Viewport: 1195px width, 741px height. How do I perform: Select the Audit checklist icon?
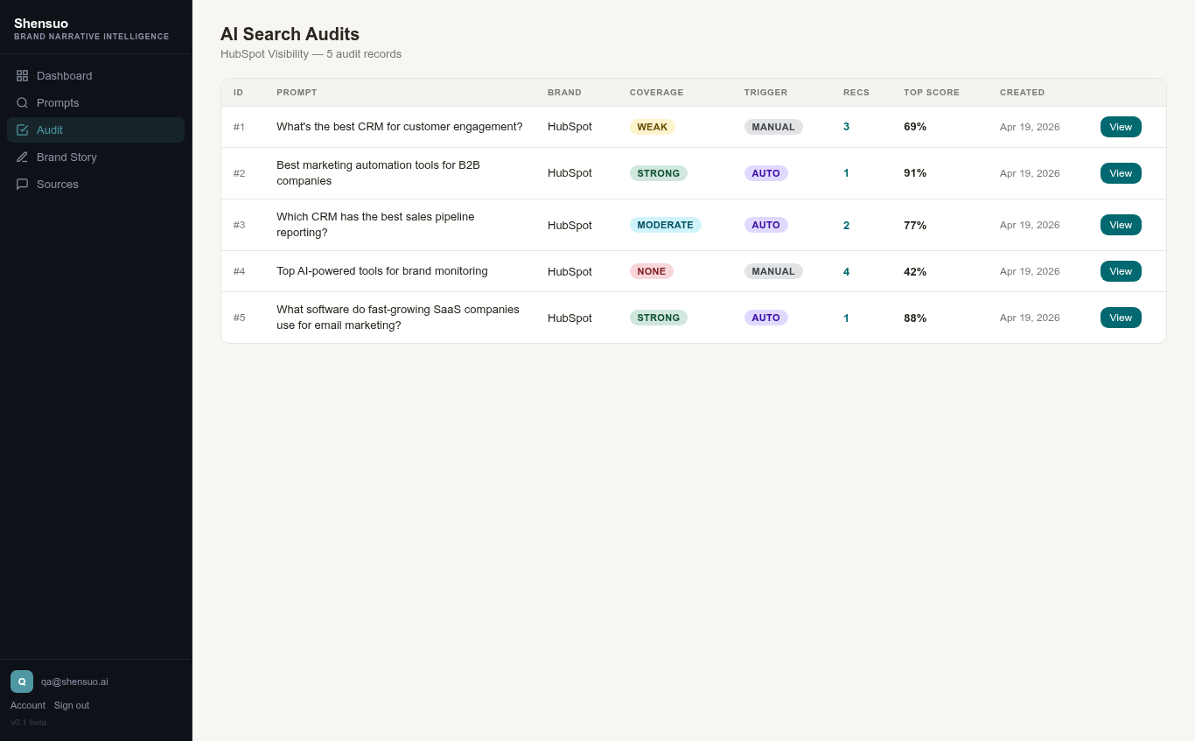coord(22,129)
